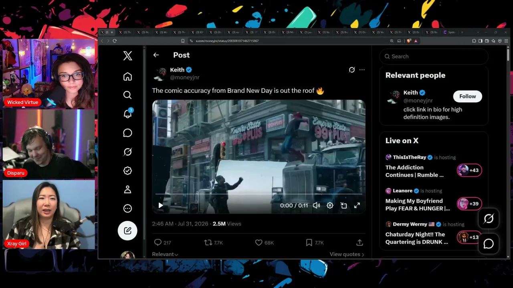The width and height of the screenshot is (513, 288).
Task: Open the @moneyjnr handle in the post header
Action: 185,77
